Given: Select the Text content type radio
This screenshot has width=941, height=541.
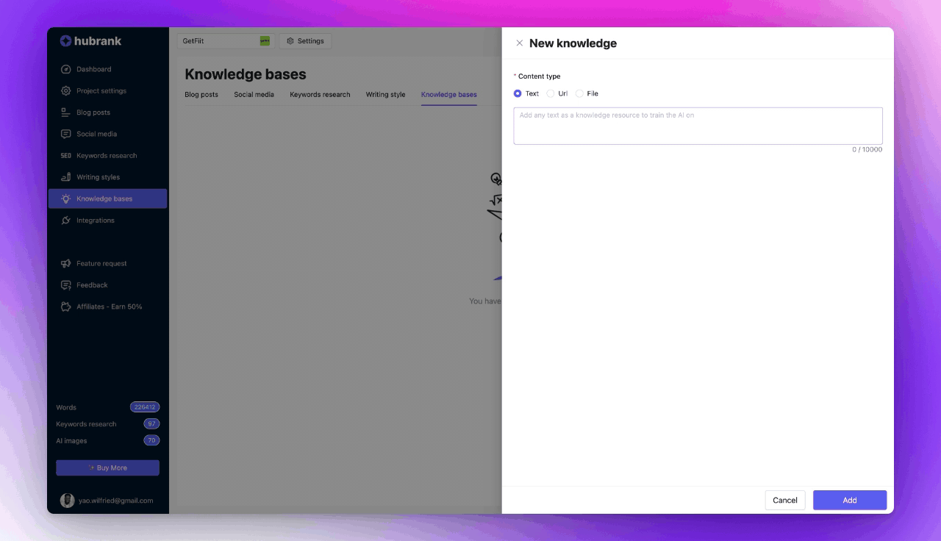Looking at the screenshot, I should click(518, 93).
